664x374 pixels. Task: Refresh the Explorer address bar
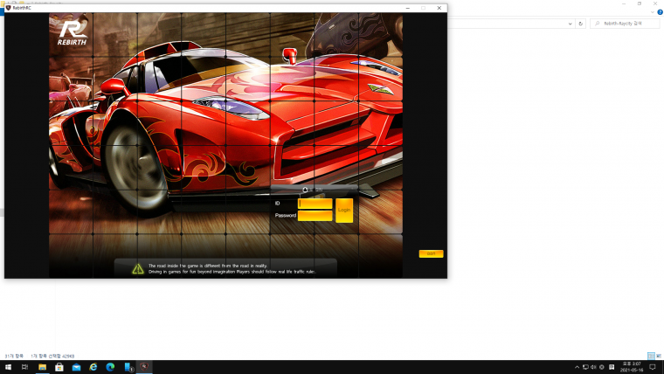point(581,24)
